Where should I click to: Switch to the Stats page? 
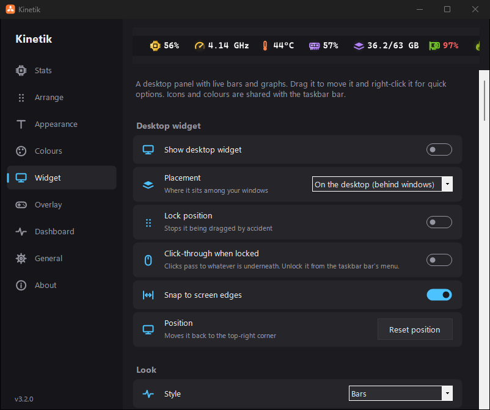point(62,71)
